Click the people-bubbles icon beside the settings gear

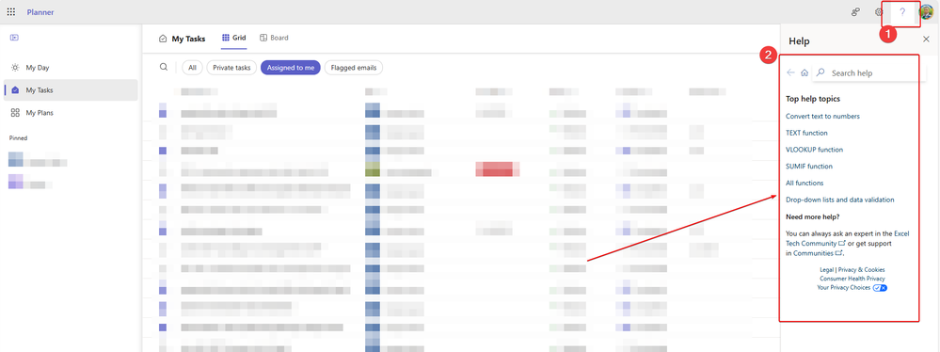tap(856, 12)
